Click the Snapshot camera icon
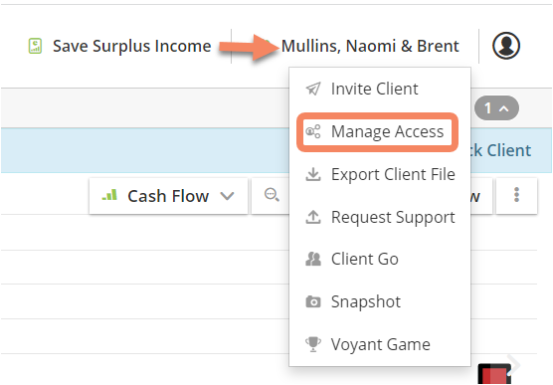The width and height of the screenshot is (553, 385). (313, 302)
